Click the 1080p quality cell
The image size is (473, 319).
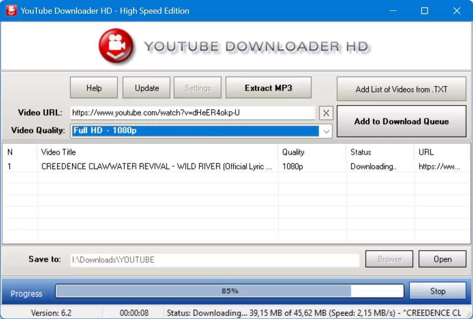[x=292, y=166]
